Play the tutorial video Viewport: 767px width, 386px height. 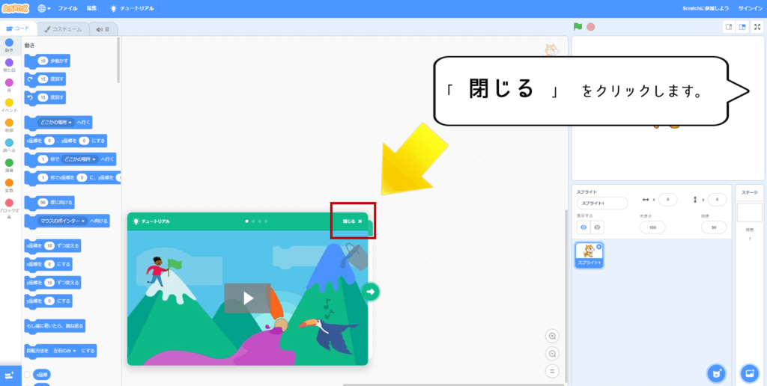(247, 298)
